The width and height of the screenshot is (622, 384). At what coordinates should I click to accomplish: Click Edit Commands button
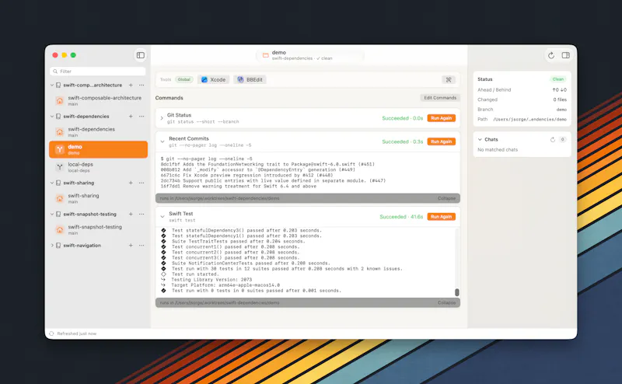tap(440, 98)
